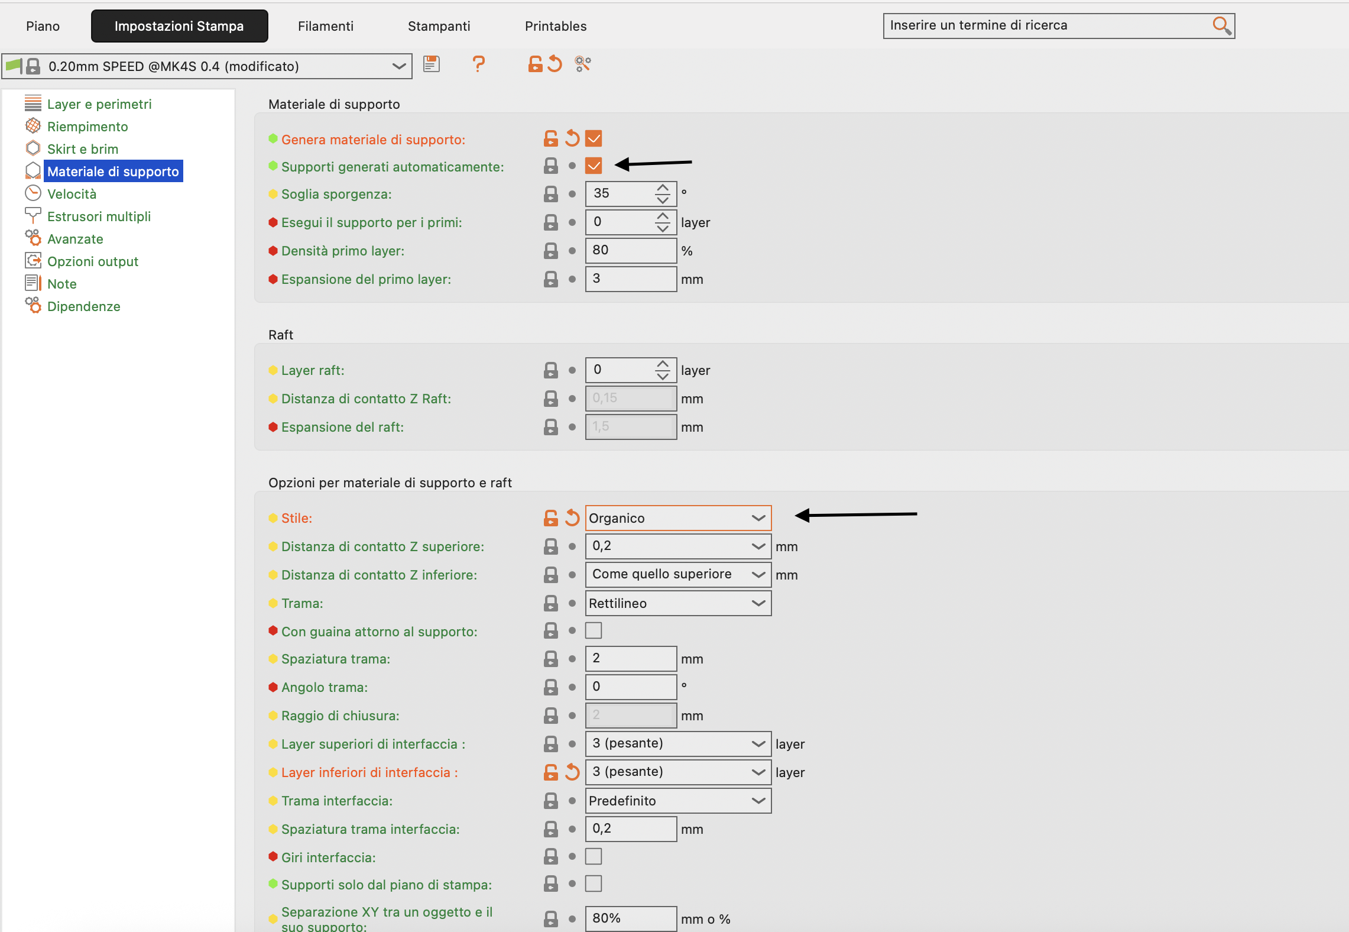
Task: Click the Velocità clock icon
Action: click(33, 193)
